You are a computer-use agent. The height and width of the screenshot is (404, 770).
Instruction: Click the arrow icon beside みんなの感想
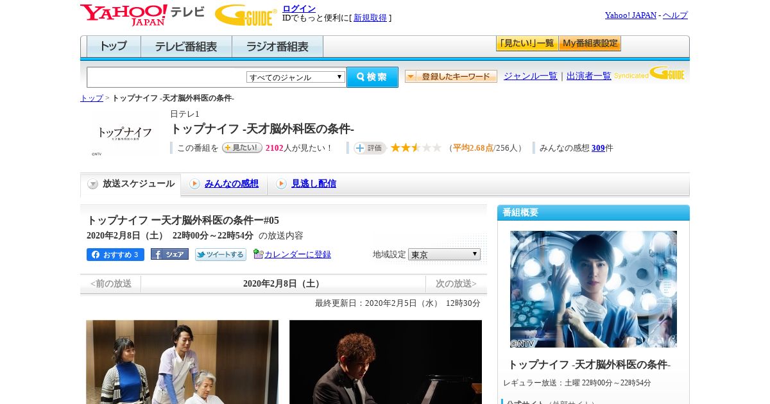click(194, 184)
